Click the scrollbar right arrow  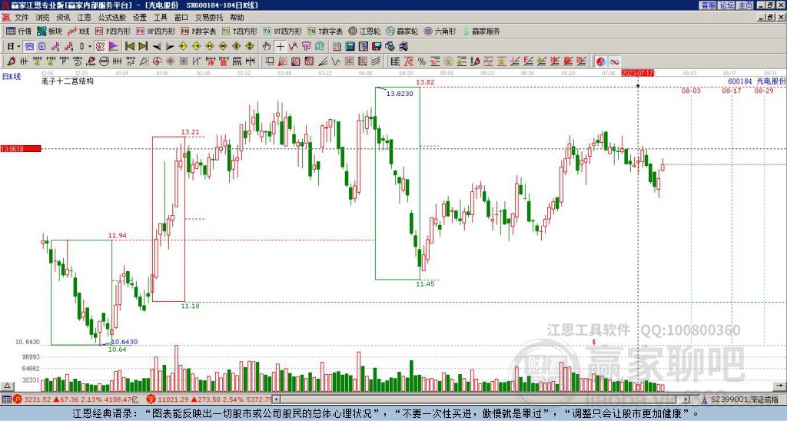coord(686,399)
